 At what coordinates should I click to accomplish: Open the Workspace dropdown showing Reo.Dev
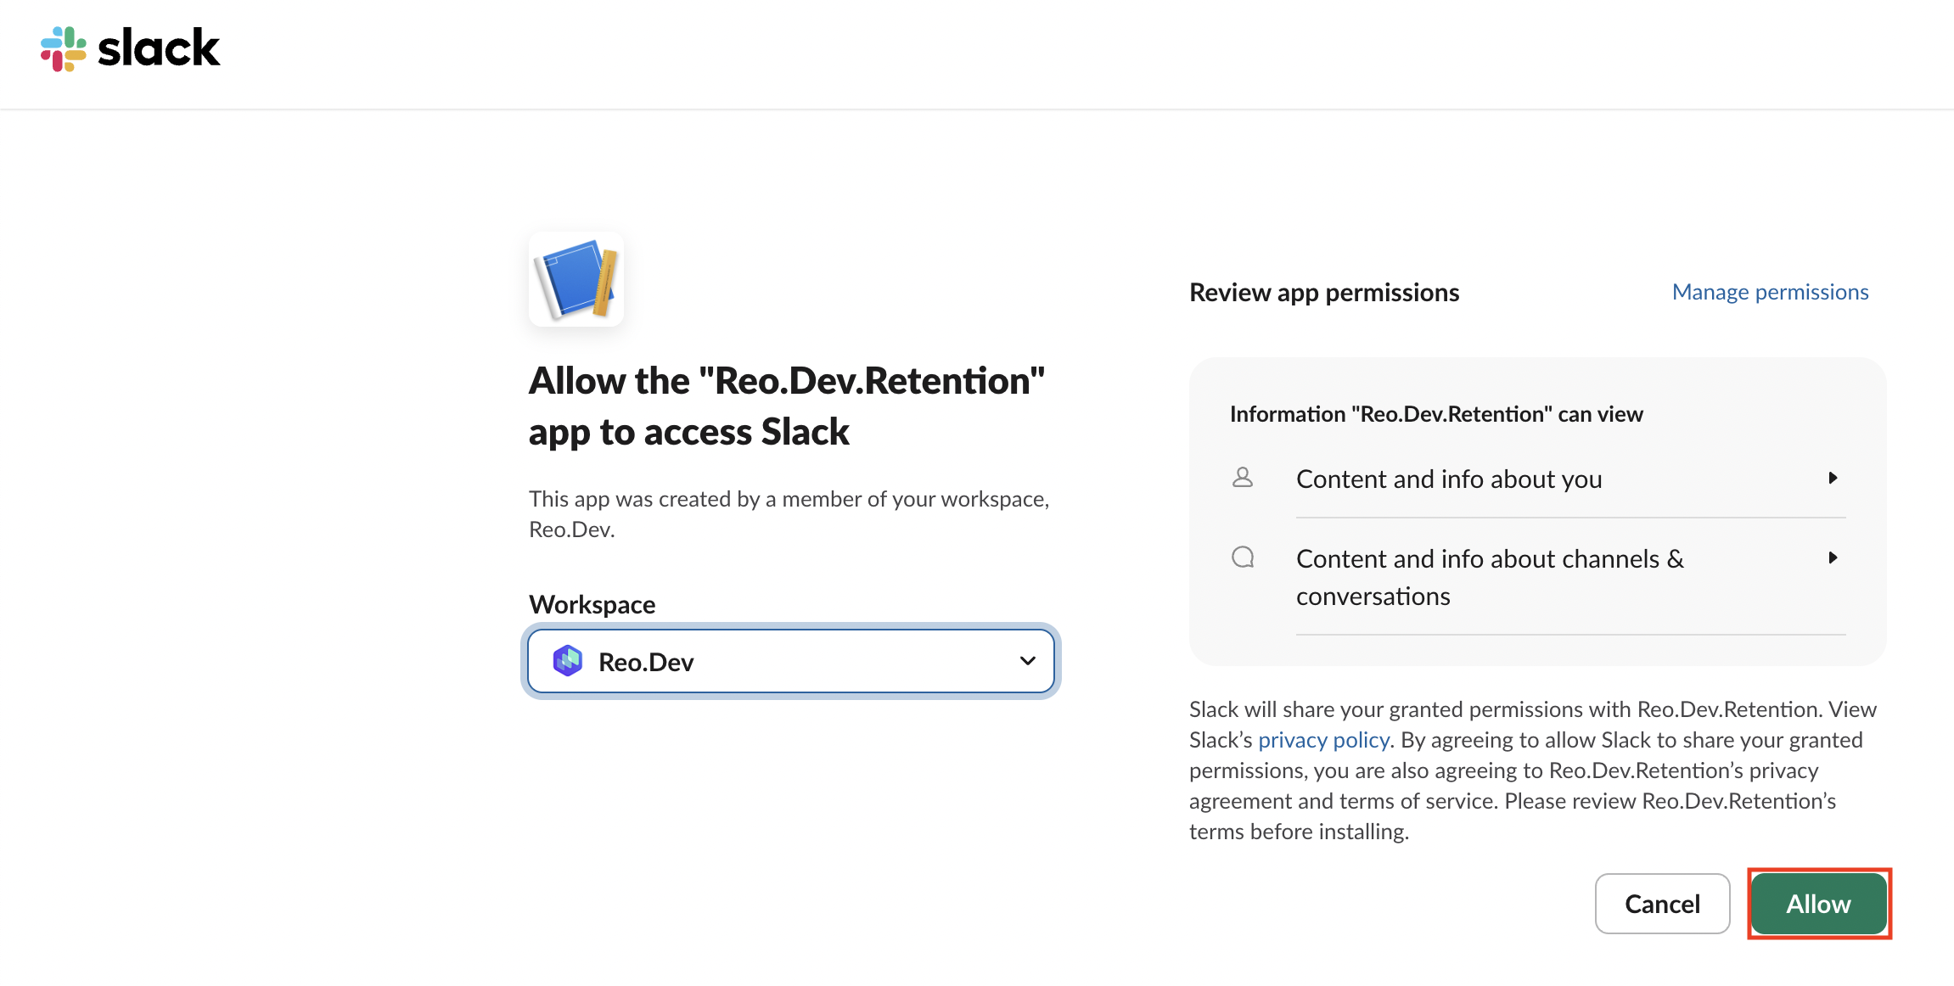click(x=790, y=661)
